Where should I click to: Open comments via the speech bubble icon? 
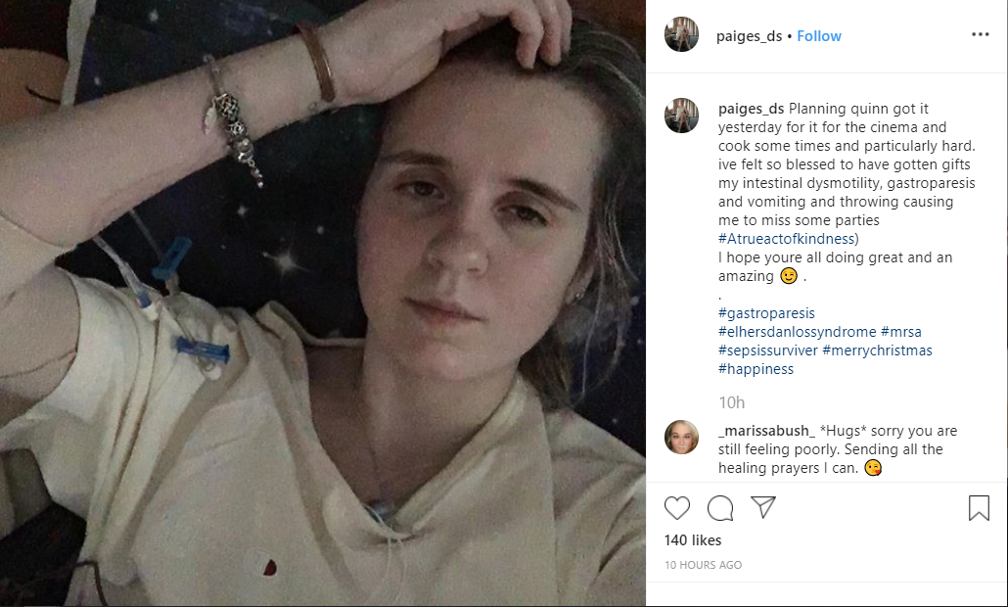(x=720, y=508)
